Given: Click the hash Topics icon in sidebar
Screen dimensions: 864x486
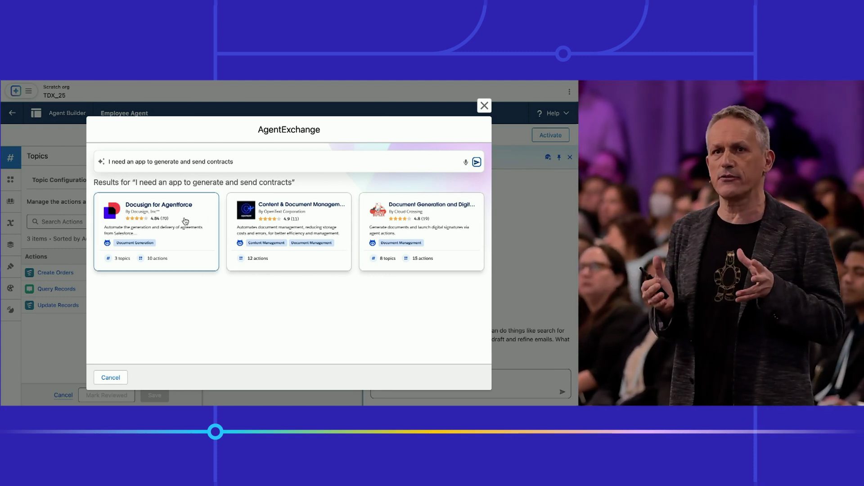Looking at the screenshot, I should click(x=10, y=158).
